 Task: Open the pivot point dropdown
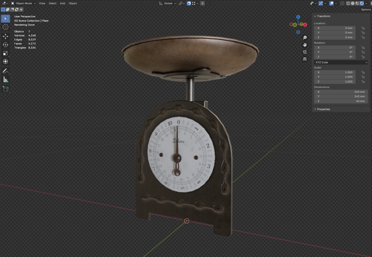[x=182, y=3]
